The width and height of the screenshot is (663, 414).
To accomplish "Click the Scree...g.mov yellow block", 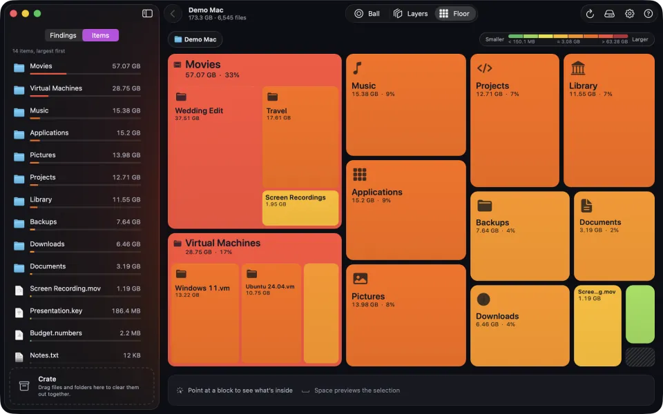I will (x=597, y=326).
